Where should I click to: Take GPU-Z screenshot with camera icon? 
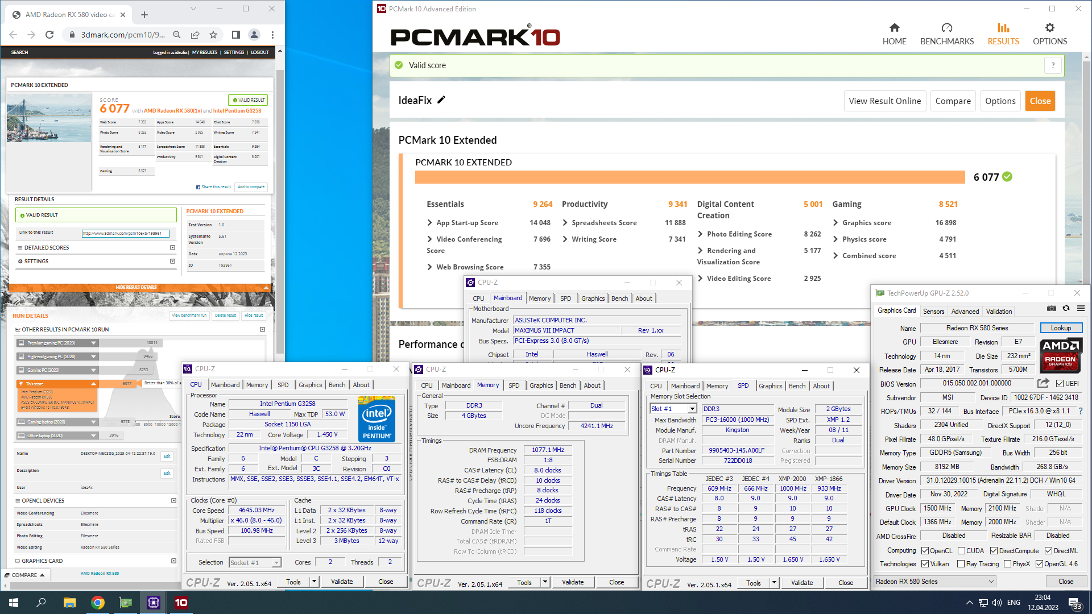pos(1052,308)
